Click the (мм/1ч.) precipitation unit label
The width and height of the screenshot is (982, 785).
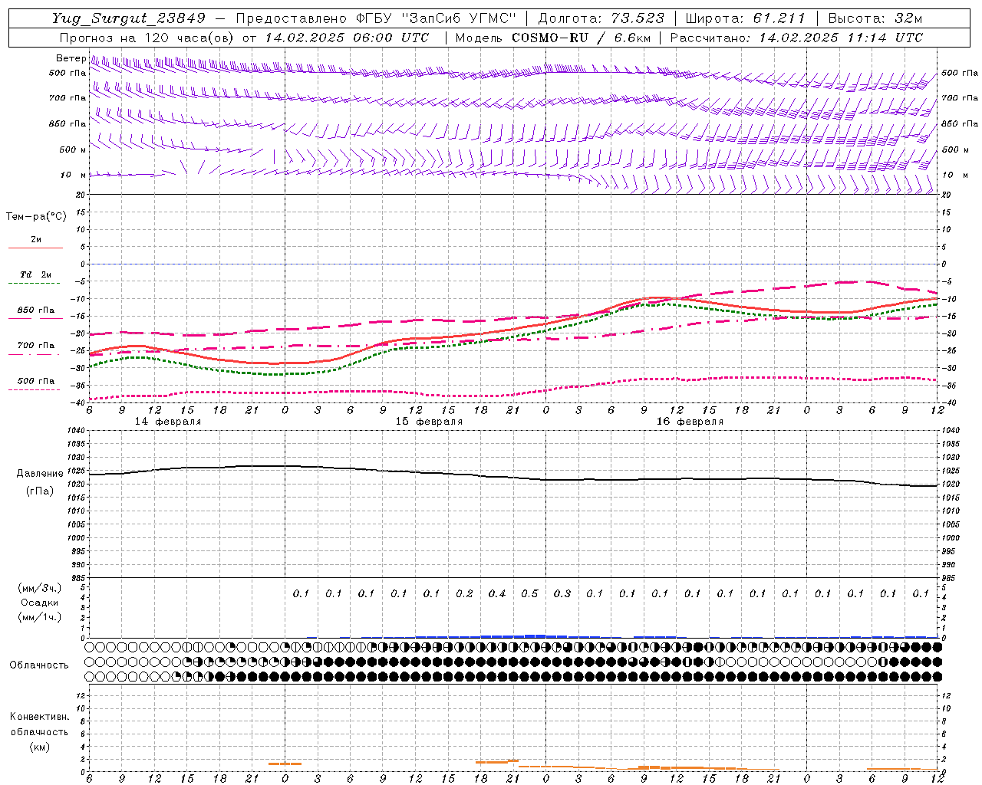coord(39,617)
